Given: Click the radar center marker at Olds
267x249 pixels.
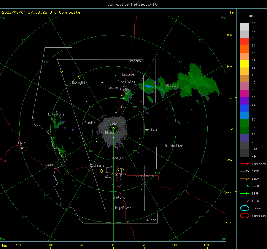Looking at the screenshot, I should [113, 129].
